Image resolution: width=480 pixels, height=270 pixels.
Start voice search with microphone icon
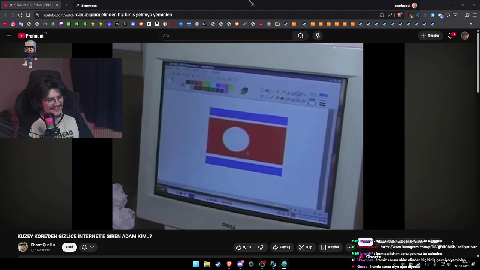coord(318,36)
